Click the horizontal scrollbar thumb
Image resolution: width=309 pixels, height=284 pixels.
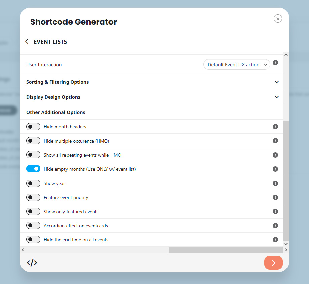(226, 250)
